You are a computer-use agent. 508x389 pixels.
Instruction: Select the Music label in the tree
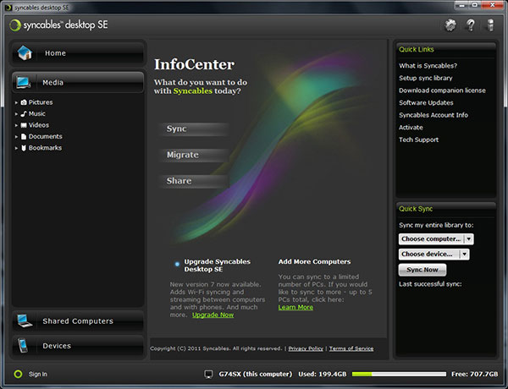click(x=37, y=113)
